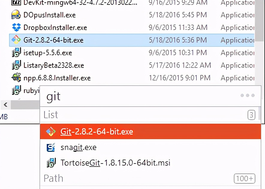Click the snagit.exe icon in search results
The image size is (265, 189).
(x=51, y=147)
